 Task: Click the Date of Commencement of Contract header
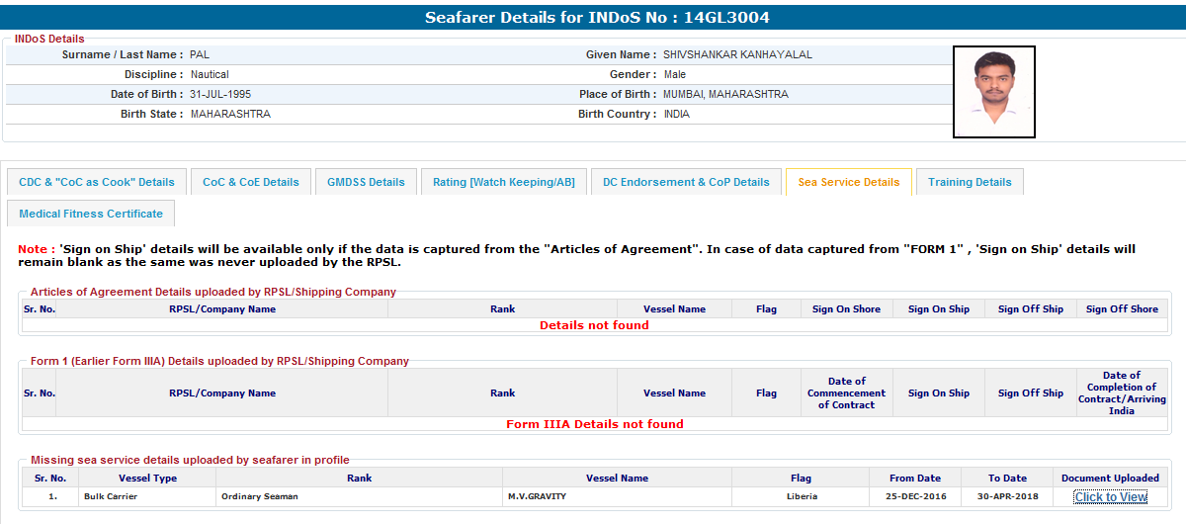point(846,393)
